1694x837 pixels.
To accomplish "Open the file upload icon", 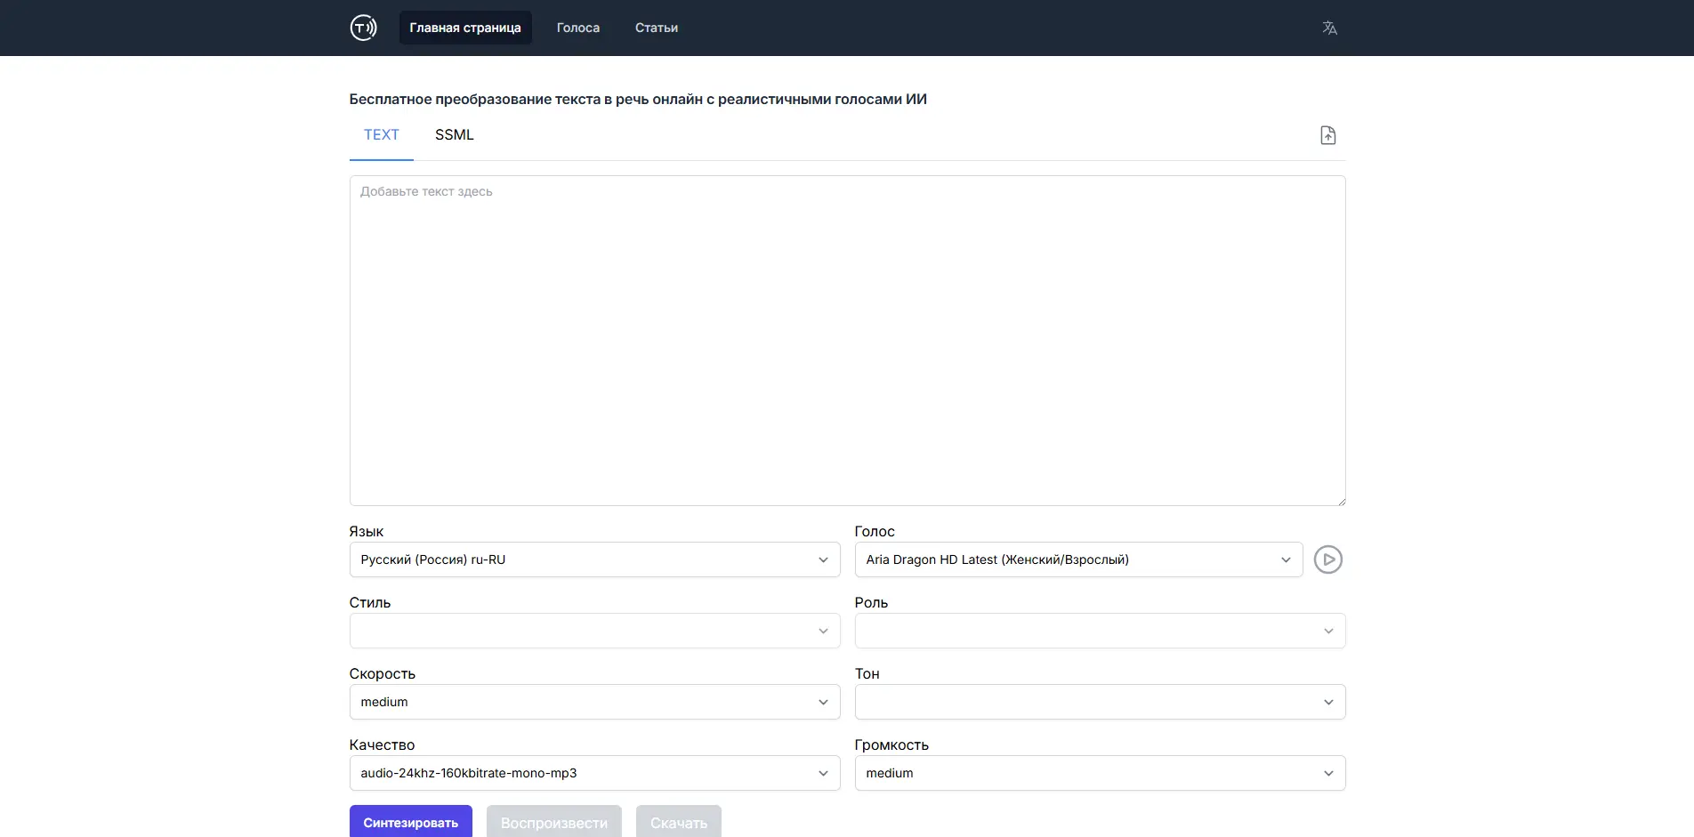I will point(1327,135).
